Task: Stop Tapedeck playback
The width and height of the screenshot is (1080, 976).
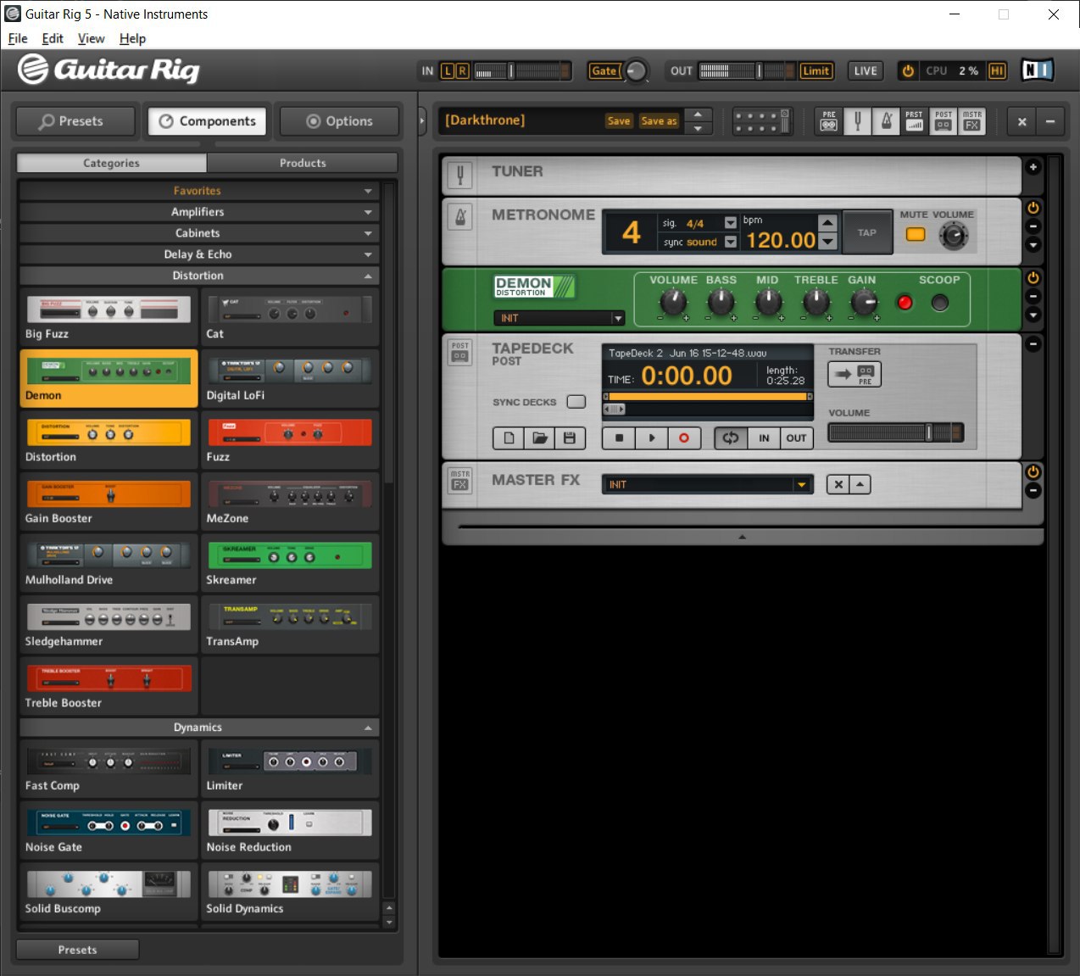Action: tap(619, 438)
